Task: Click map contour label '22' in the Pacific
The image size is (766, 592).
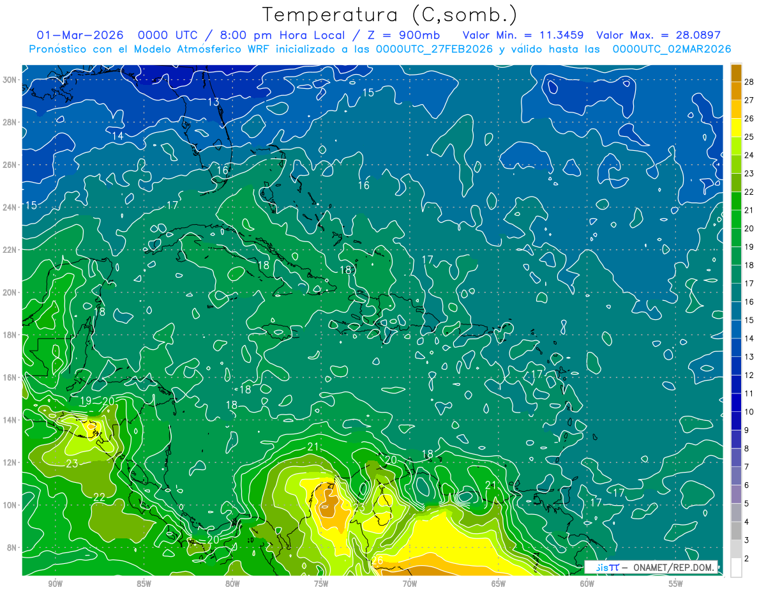Action: pyautogui.click(x=100, y=497)
